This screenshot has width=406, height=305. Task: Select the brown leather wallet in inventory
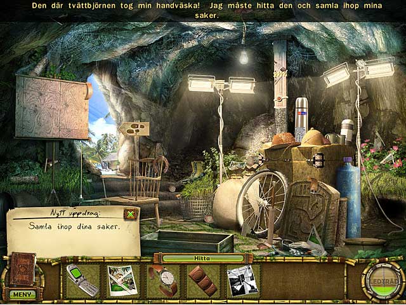coord(202,280)
